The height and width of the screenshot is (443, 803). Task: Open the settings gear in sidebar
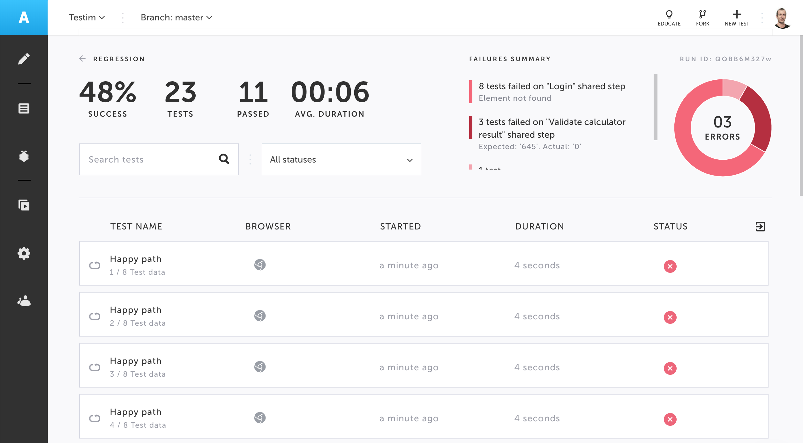tap(24, 253)
